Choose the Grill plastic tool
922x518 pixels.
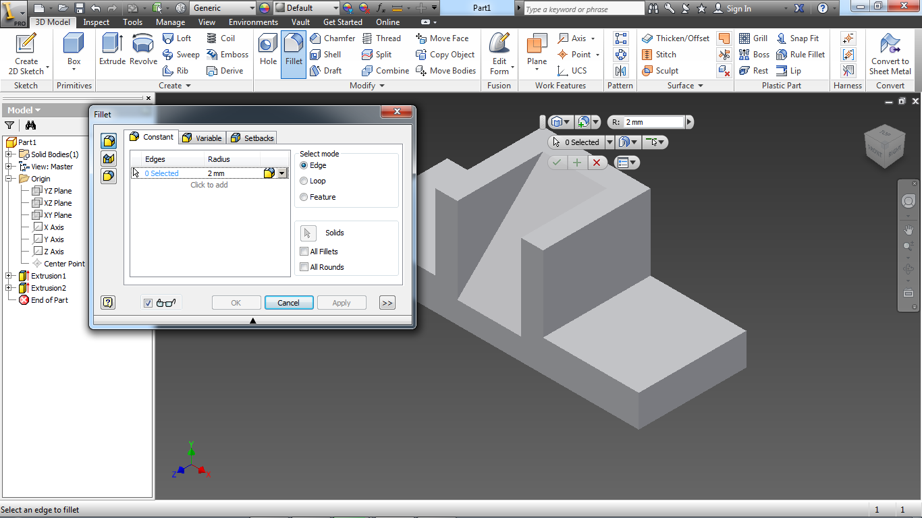click(x=753, y=38)
